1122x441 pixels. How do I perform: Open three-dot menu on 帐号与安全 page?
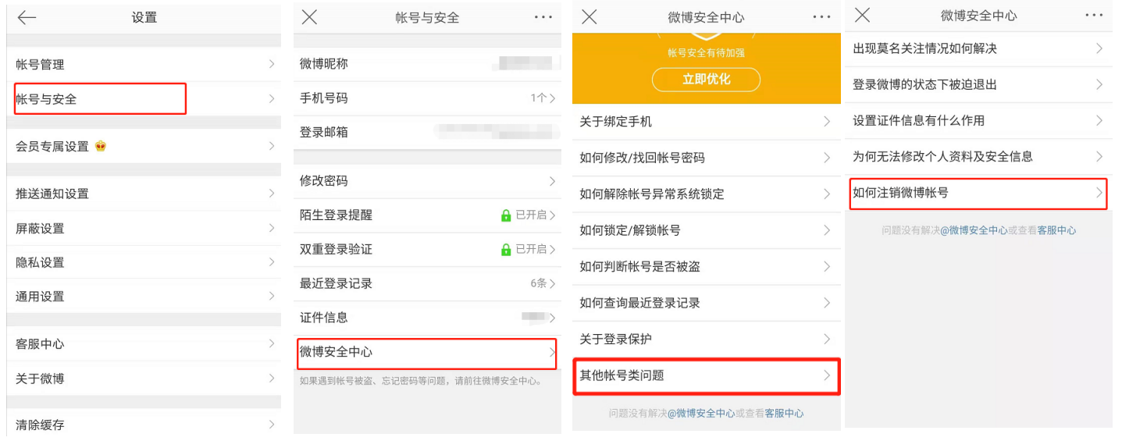[543, 17]
